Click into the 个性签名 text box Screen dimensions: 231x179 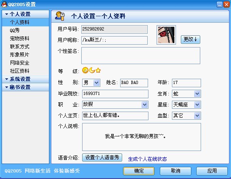(x=141, y=56)
